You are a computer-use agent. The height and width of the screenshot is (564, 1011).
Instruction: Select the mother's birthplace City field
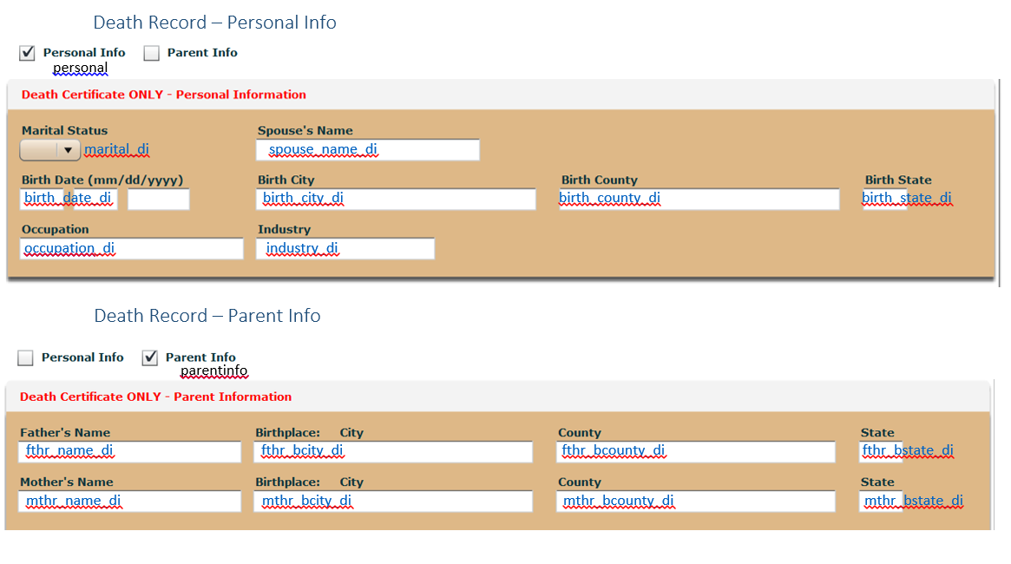(393, 502)
